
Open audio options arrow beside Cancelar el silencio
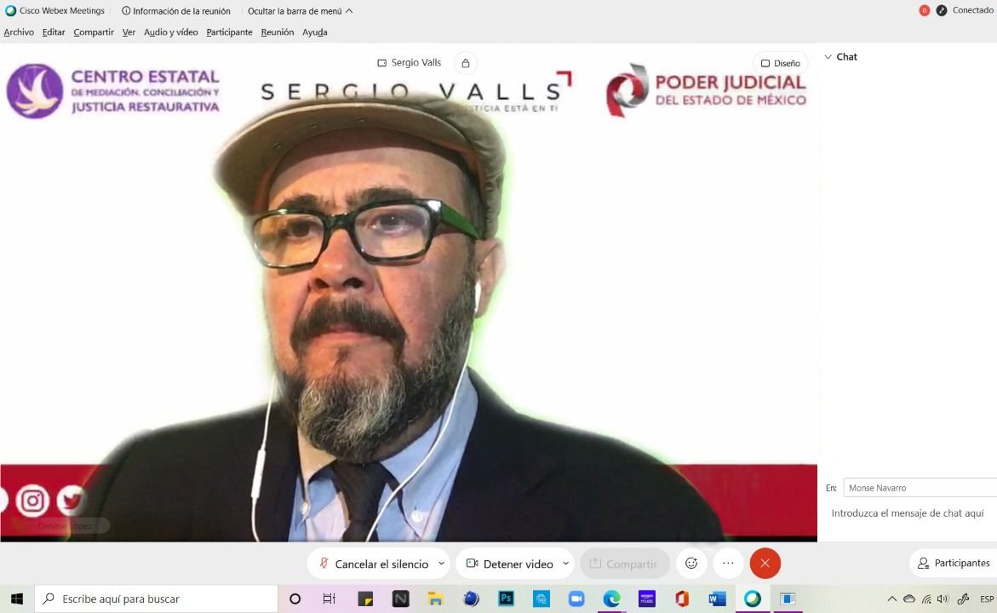point(441,564)
